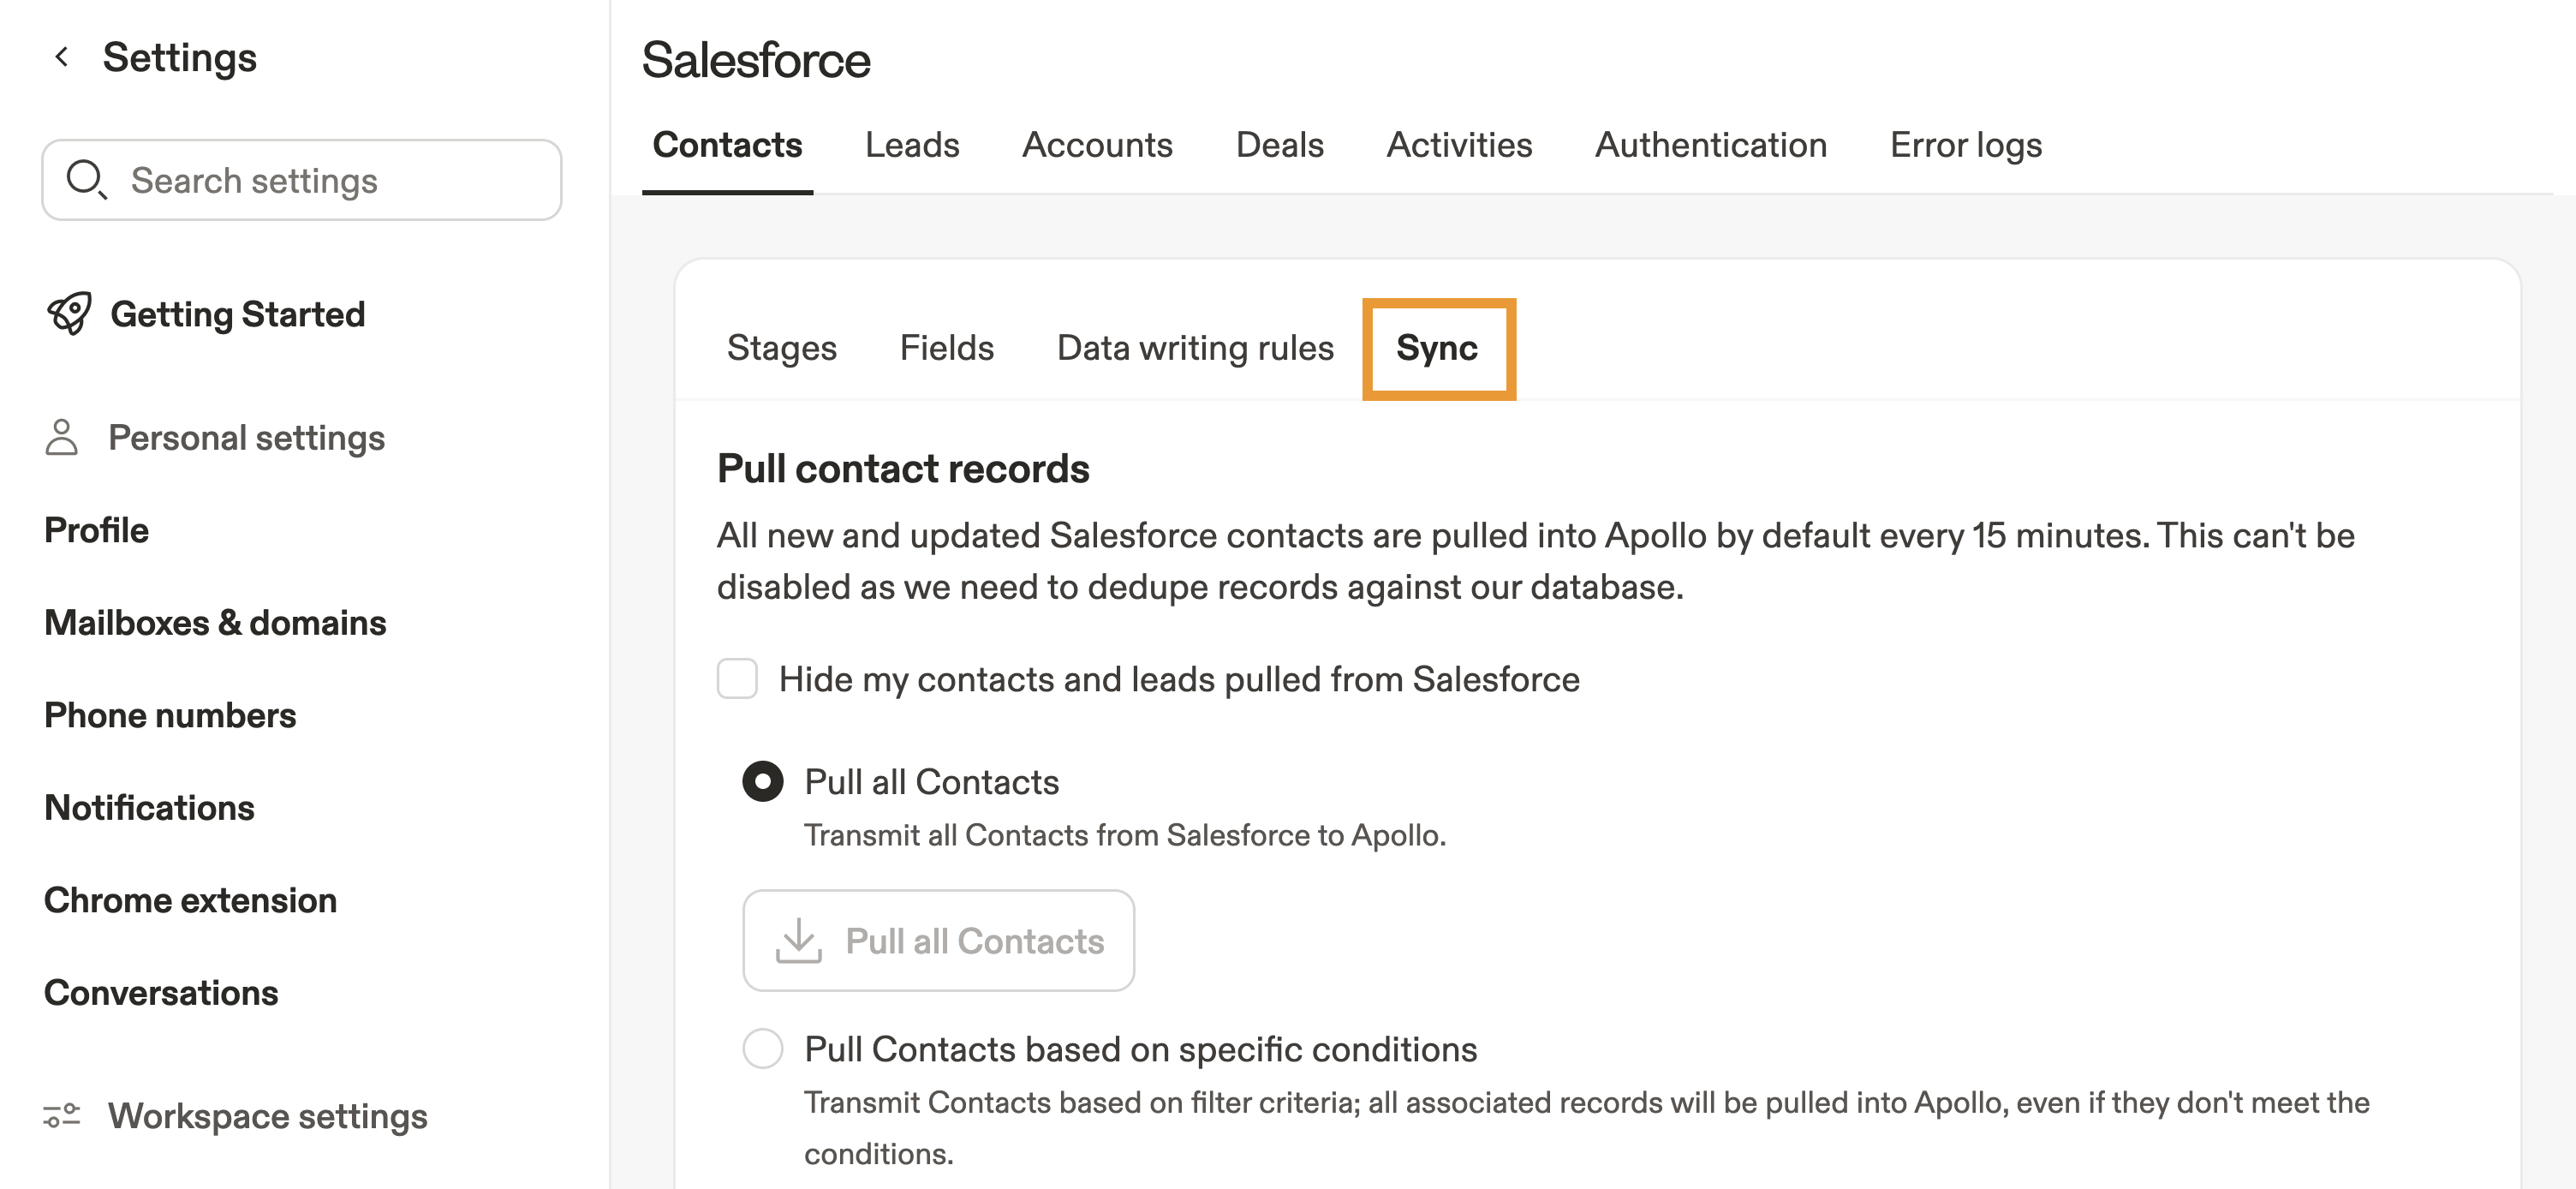Viewport: 2576px width, 1189px height.
Task: Click the download icon on Pull button
Action: click(x=798, y=941)
